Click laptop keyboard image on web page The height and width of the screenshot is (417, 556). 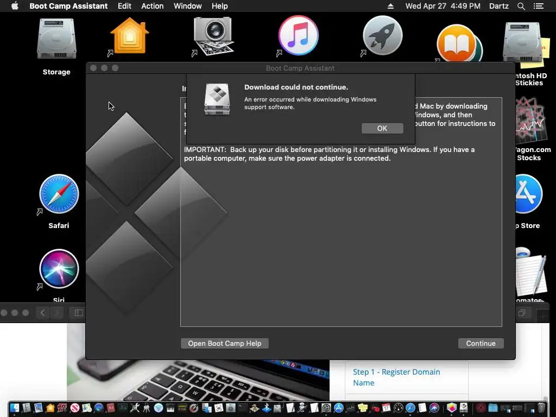pyautogui.click(x=198, y=380)
